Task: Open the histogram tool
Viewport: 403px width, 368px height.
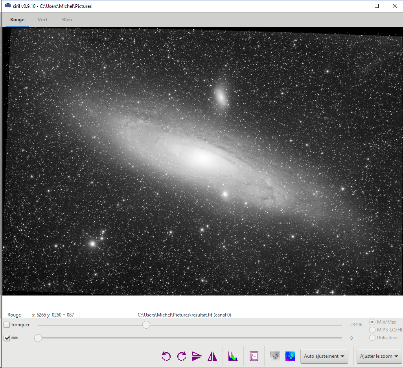Action: click(233, 356)
